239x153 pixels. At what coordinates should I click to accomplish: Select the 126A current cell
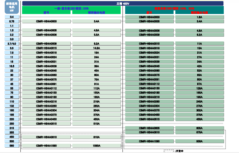click(x=199, y=88)
